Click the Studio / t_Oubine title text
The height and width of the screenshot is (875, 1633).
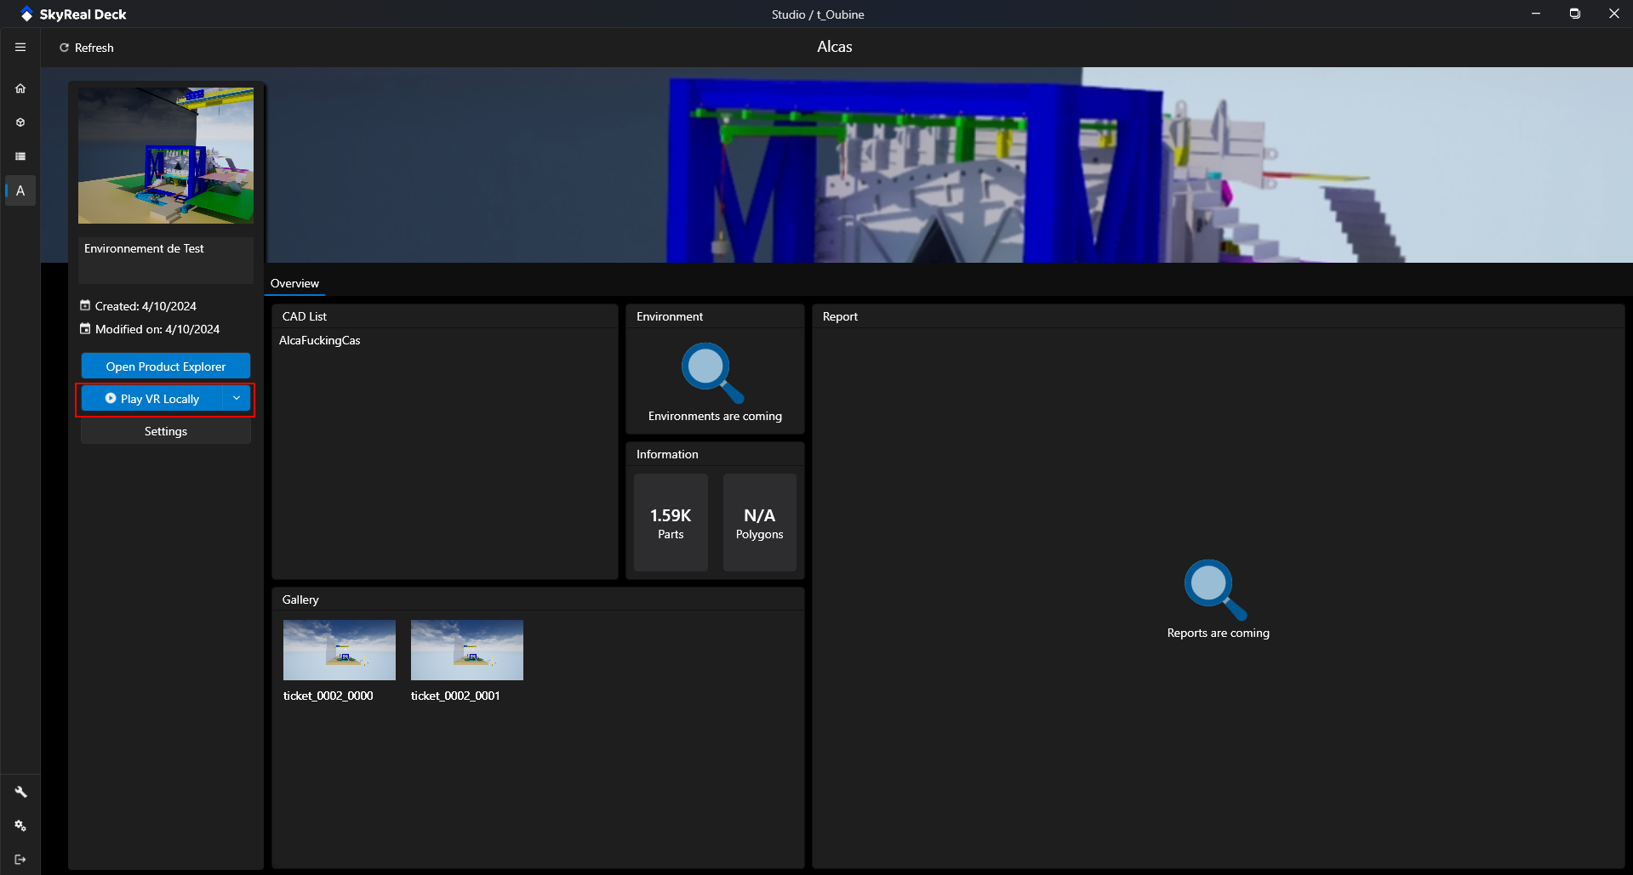click(818, 14)
